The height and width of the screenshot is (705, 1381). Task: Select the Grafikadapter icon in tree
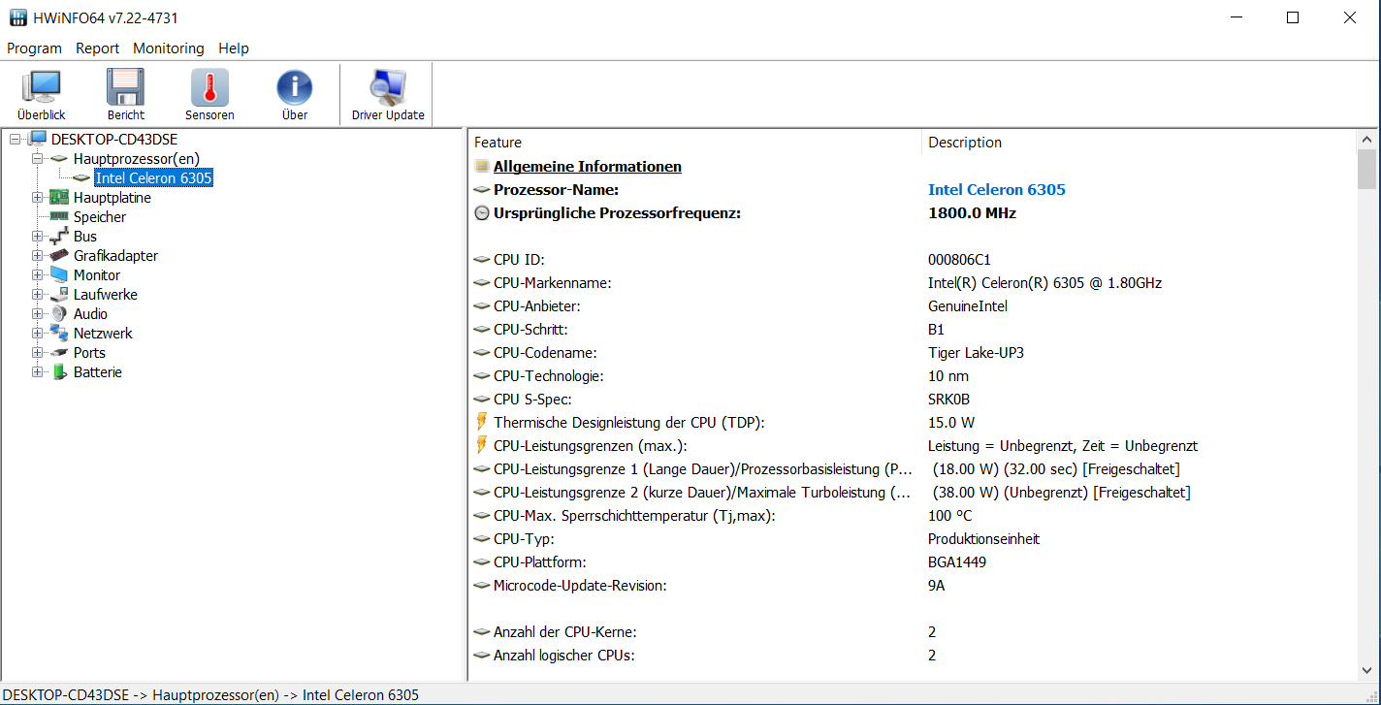click(x=60, y=256)
